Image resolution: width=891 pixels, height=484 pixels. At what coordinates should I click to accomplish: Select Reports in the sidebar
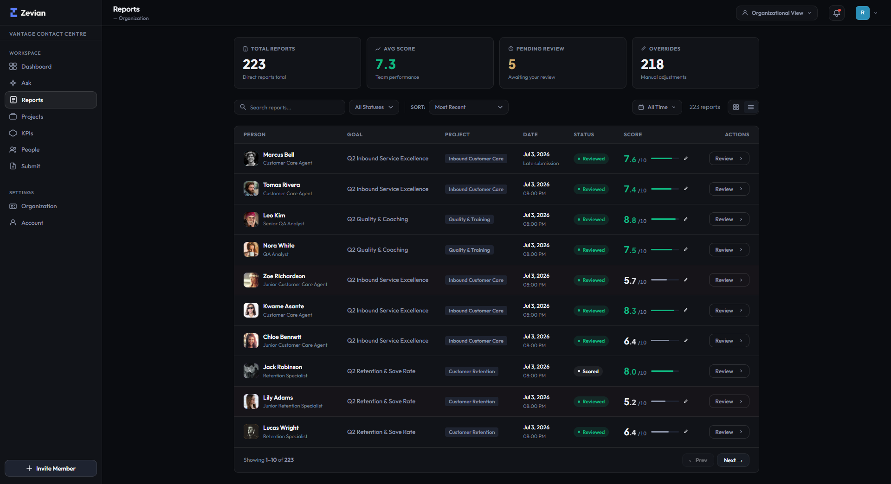pyautogui.click(x=51, y=100)
